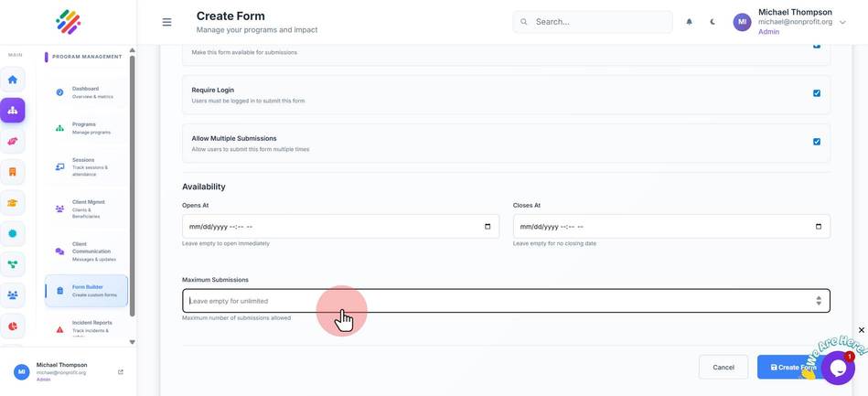Click the Cancel button
The width and height of the screenshot is (868, 396).
tap(723, 368)
